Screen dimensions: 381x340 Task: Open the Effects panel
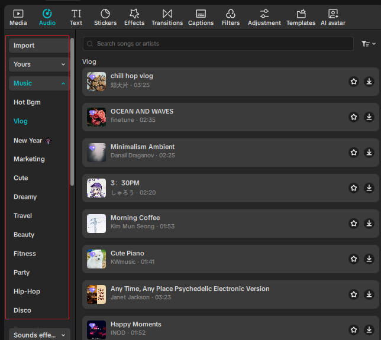coord(134,17)
